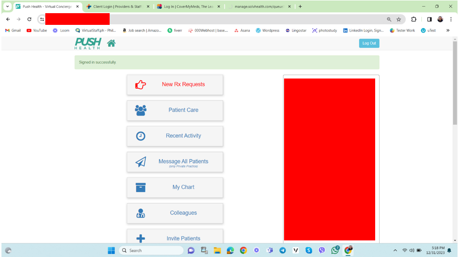Open WhatsApp from taskbar
This screenshot has width=458, height=257.
tap(335, 250)
